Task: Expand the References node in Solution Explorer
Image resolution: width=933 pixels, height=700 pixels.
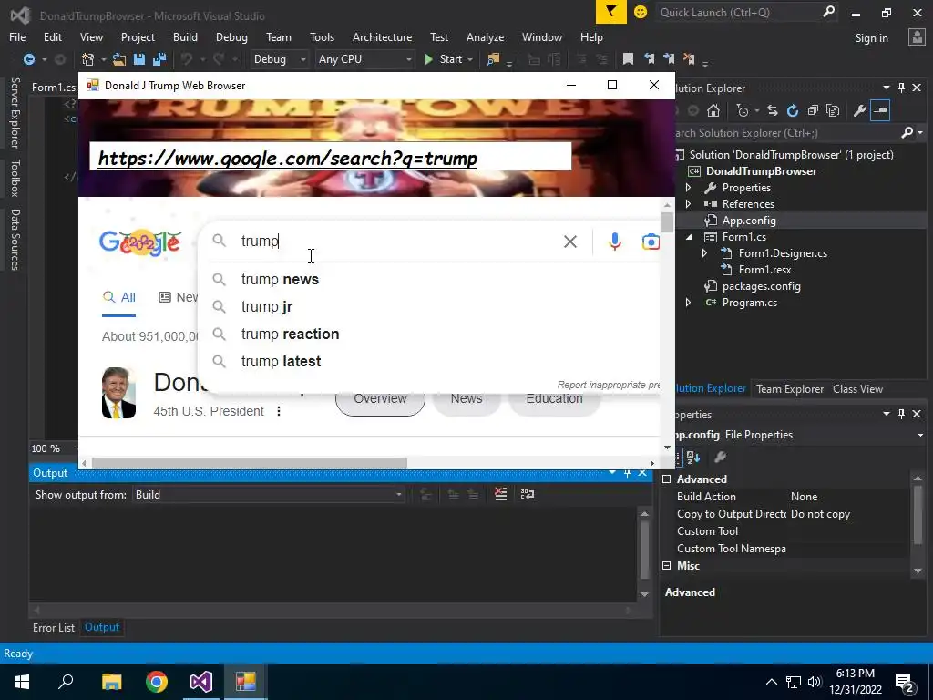Action: pos(689,203)
